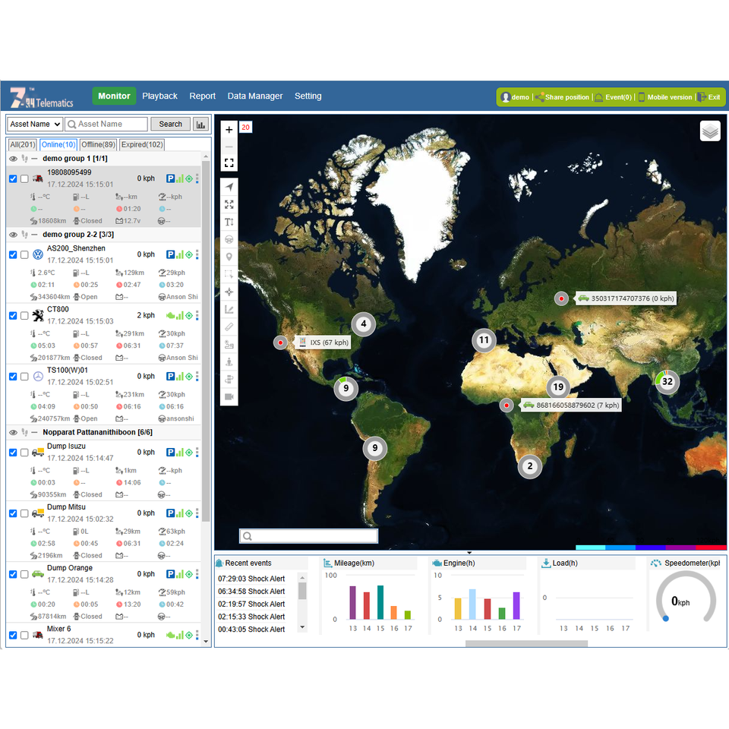Image resolution: width=729 pixels, height=729 pixels.
Task: Click the recent events list down arrow
Action: 303,628
